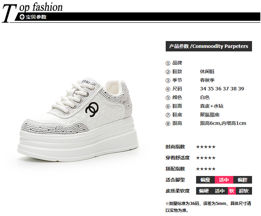Click the size list 34 35 36 37 38 39
This screenshot has width=261, height=216.
pos(222,89)
